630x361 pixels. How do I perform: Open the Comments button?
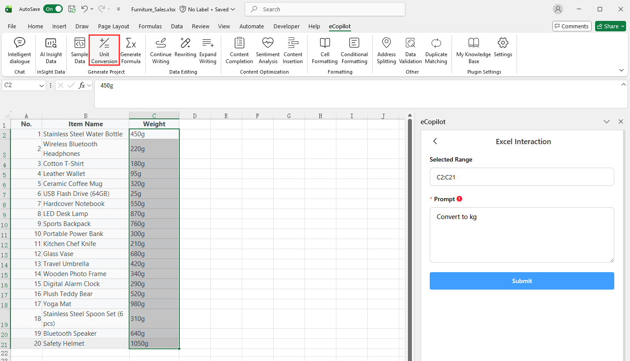572,26
